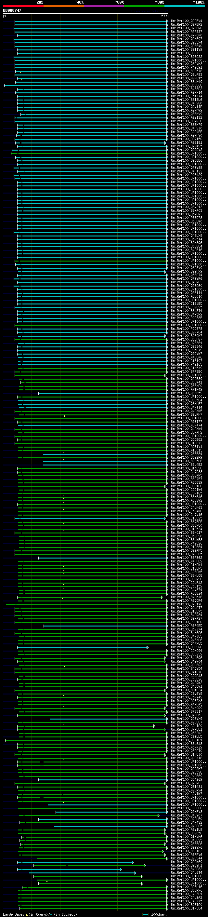The image size is (208, 917).
Task: Click the white query length ruler bar
Action: click(86, 14)
